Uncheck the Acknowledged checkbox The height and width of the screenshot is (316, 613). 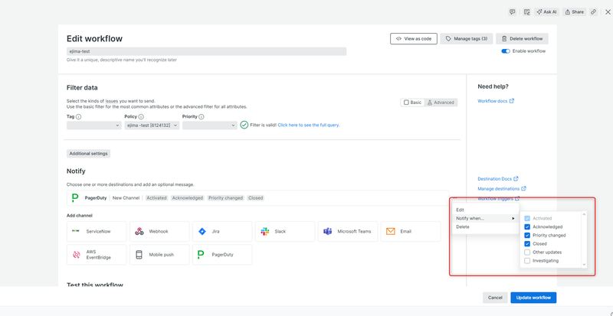[x=527, y=227]
